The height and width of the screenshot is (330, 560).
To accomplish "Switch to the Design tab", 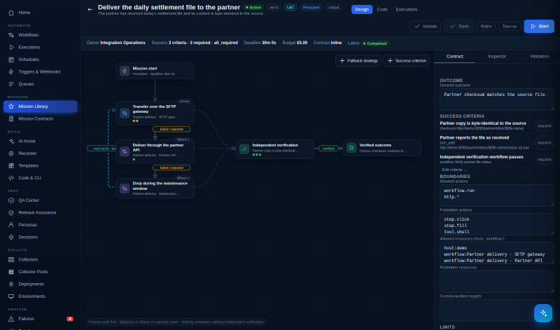I will click(362, 10).
